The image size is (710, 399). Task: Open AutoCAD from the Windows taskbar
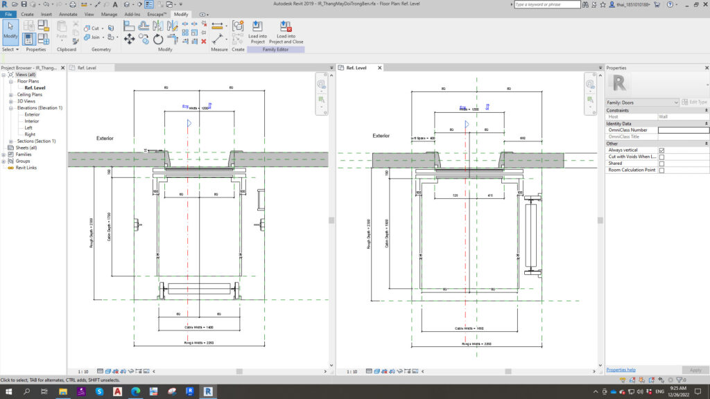click(x=117, y=391)
